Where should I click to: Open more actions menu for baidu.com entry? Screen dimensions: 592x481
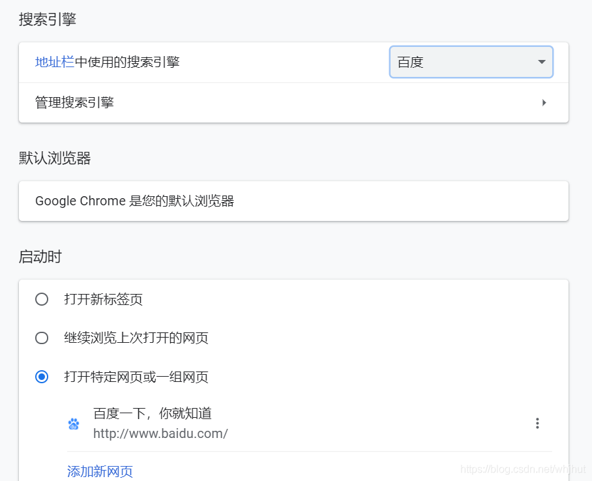pos(537,423)
